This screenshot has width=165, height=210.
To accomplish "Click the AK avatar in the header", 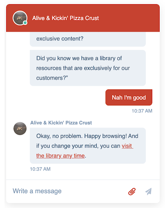I will [20, 18].
